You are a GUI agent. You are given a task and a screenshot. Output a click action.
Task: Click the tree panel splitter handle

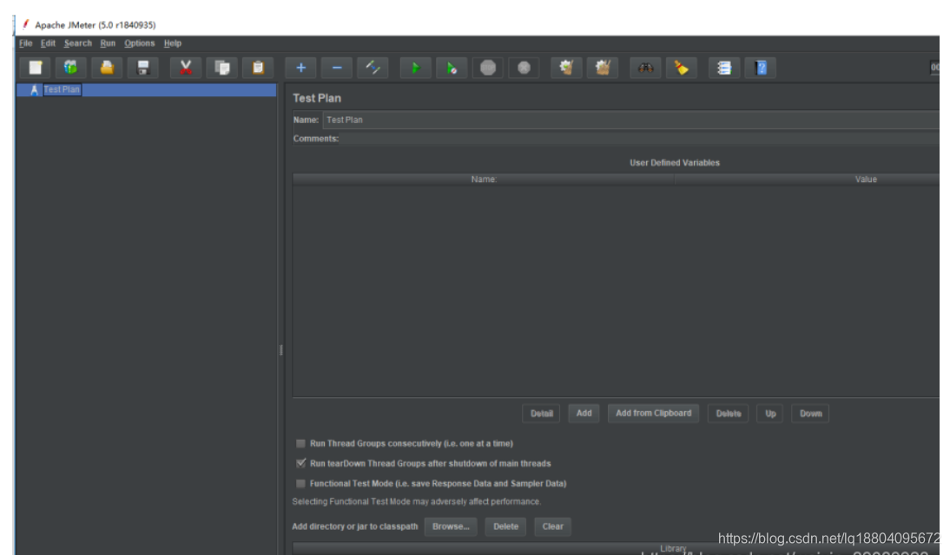(x=280, y=349)
